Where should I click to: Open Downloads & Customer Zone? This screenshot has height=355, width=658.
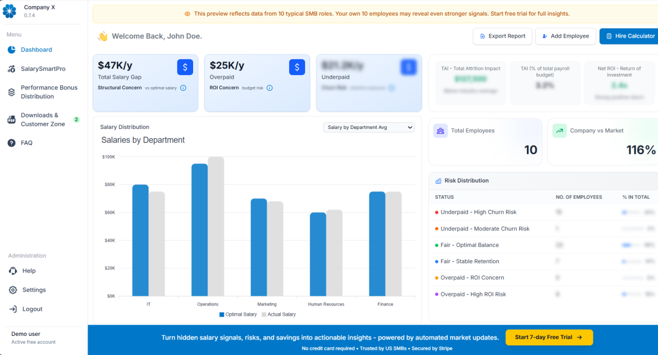pyautogui.click(x=43, y=119)
